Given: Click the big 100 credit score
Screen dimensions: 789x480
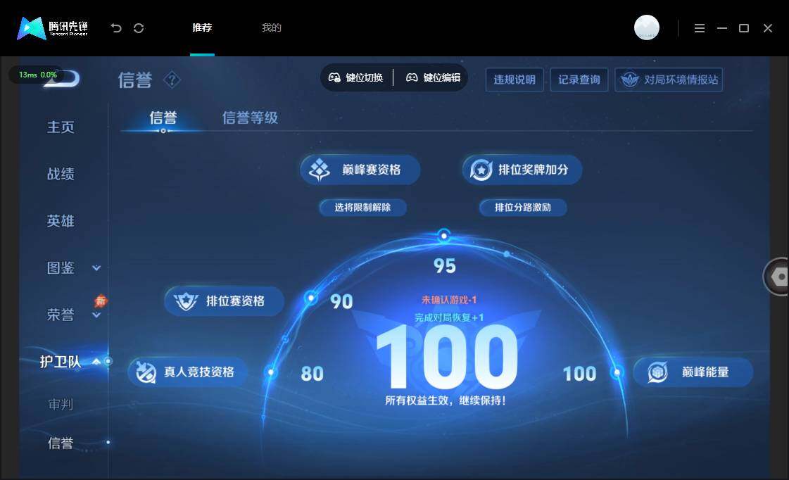Looking at the screenshot, I should (447, 356).
